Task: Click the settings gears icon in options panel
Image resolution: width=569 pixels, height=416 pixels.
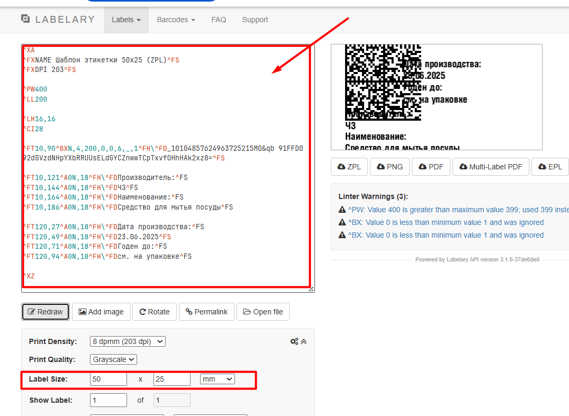Action: [x=294, y=341]
